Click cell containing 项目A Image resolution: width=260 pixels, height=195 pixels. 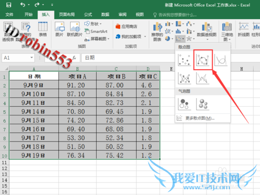77,76
